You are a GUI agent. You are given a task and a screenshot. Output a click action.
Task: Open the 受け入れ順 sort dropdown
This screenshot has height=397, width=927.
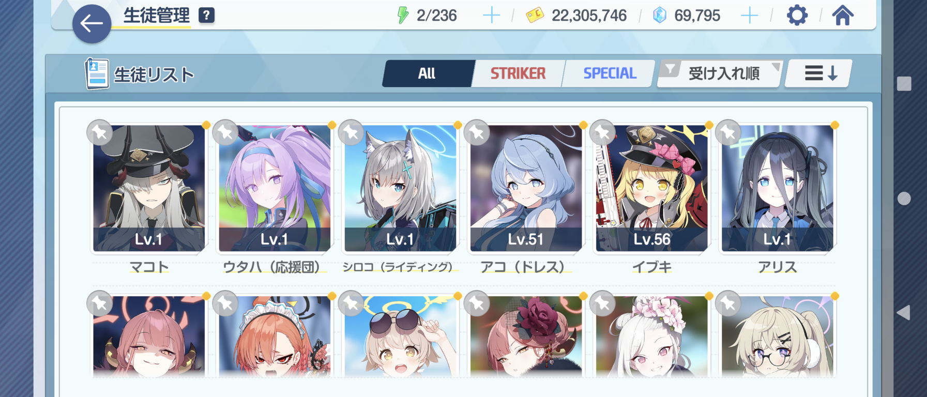724,73
